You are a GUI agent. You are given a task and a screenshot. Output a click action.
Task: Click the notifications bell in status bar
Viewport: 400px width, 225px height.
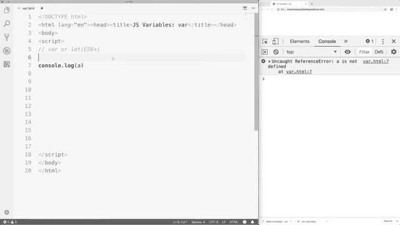(252, 222)
